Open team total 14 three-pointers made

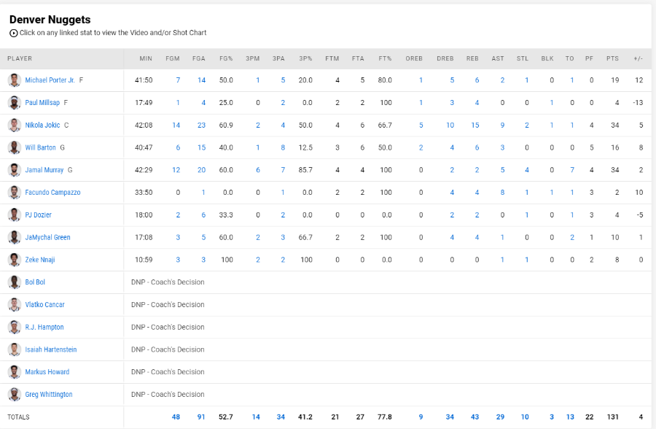[x=256, y=417]
